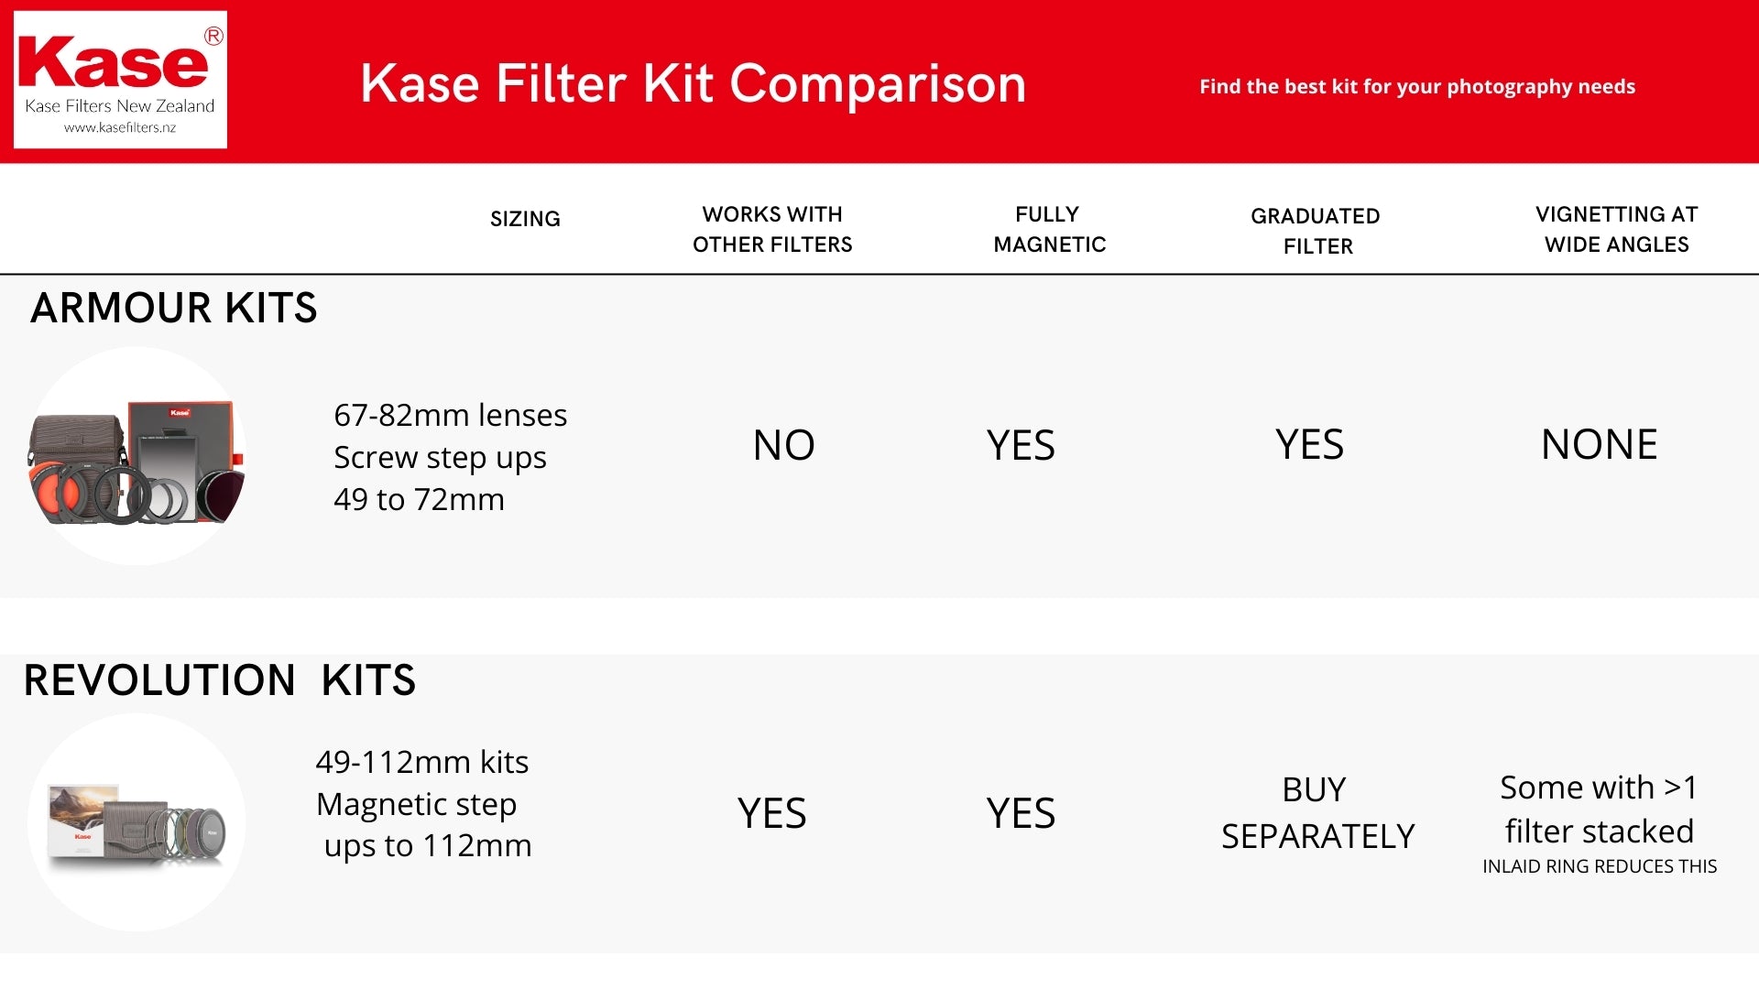Image resolution: width=1759 pixels, height=989 pixels.
Task: Select the INLAID RING REDUCES THIS note
Action: [x=1599, y=866]
